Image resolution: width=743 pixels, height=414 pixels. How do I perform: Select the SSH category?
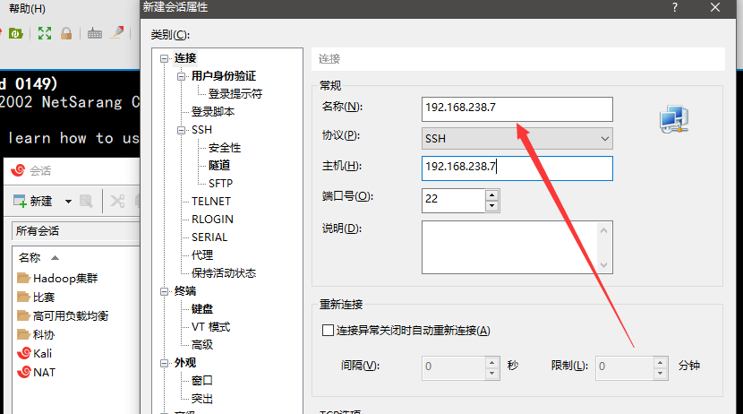[201, 130]
